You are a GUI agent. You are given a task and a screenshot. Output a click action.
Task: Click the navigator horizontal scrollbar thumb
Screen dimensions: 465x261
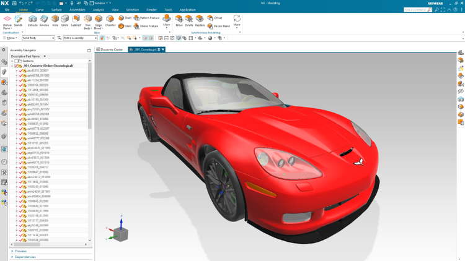click(x=27, y=244)
